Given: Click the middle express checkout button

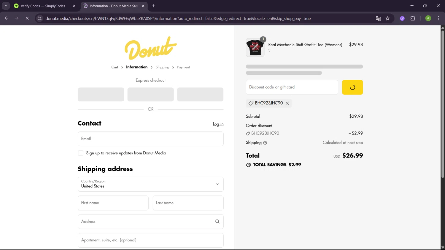Looking at the screenshot, I should pos(150,94).
